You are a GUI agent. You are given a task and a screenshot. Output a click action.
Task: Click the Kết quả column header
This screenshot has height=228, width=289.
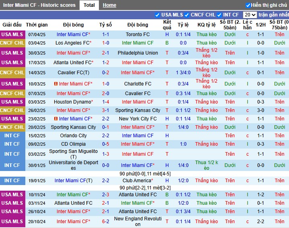point(167,24)
